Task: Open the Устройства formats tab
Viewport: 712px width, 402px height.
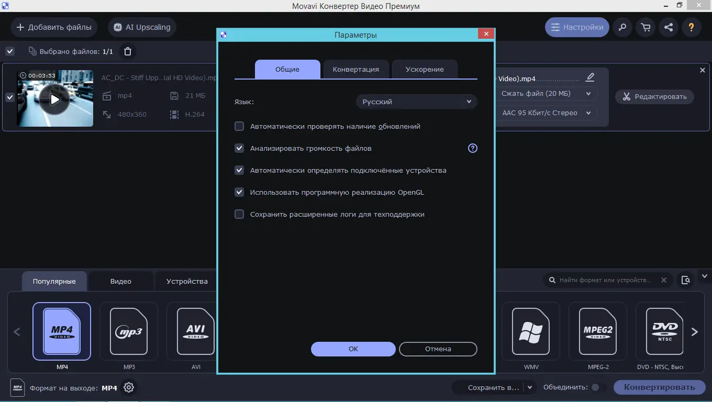Action: (x=187, y=281)
